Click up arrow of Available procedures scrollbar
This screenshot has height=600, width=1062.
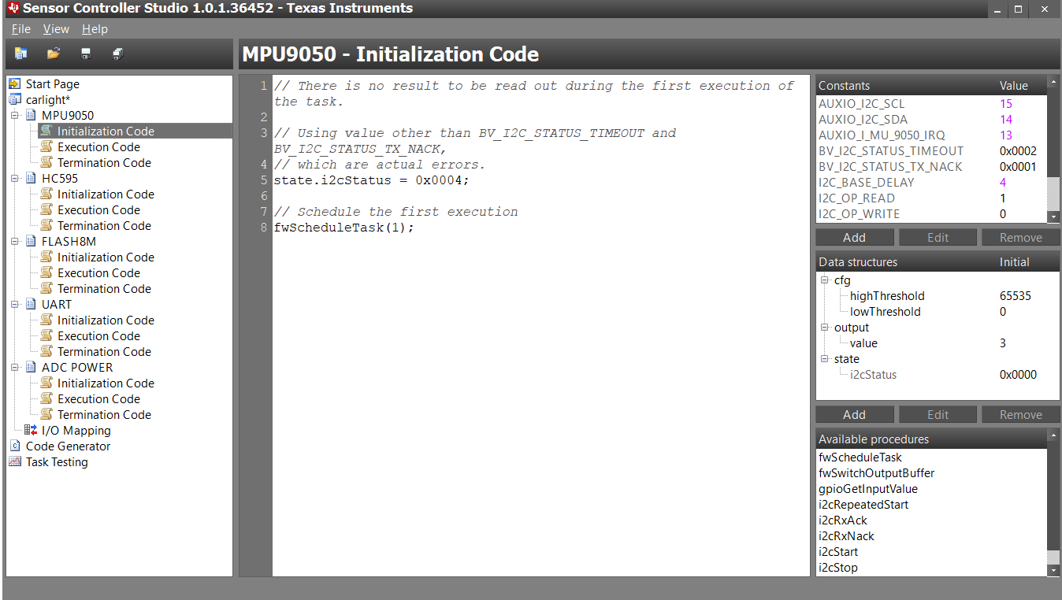click(x=1053, y=435)
